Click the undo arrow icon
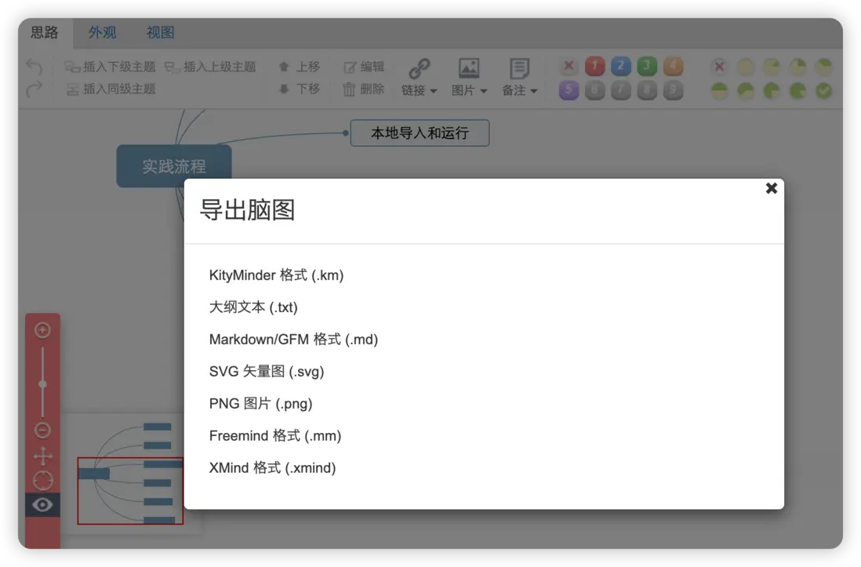This screenshot has width=861, height=567. click(x=34, y=67)
